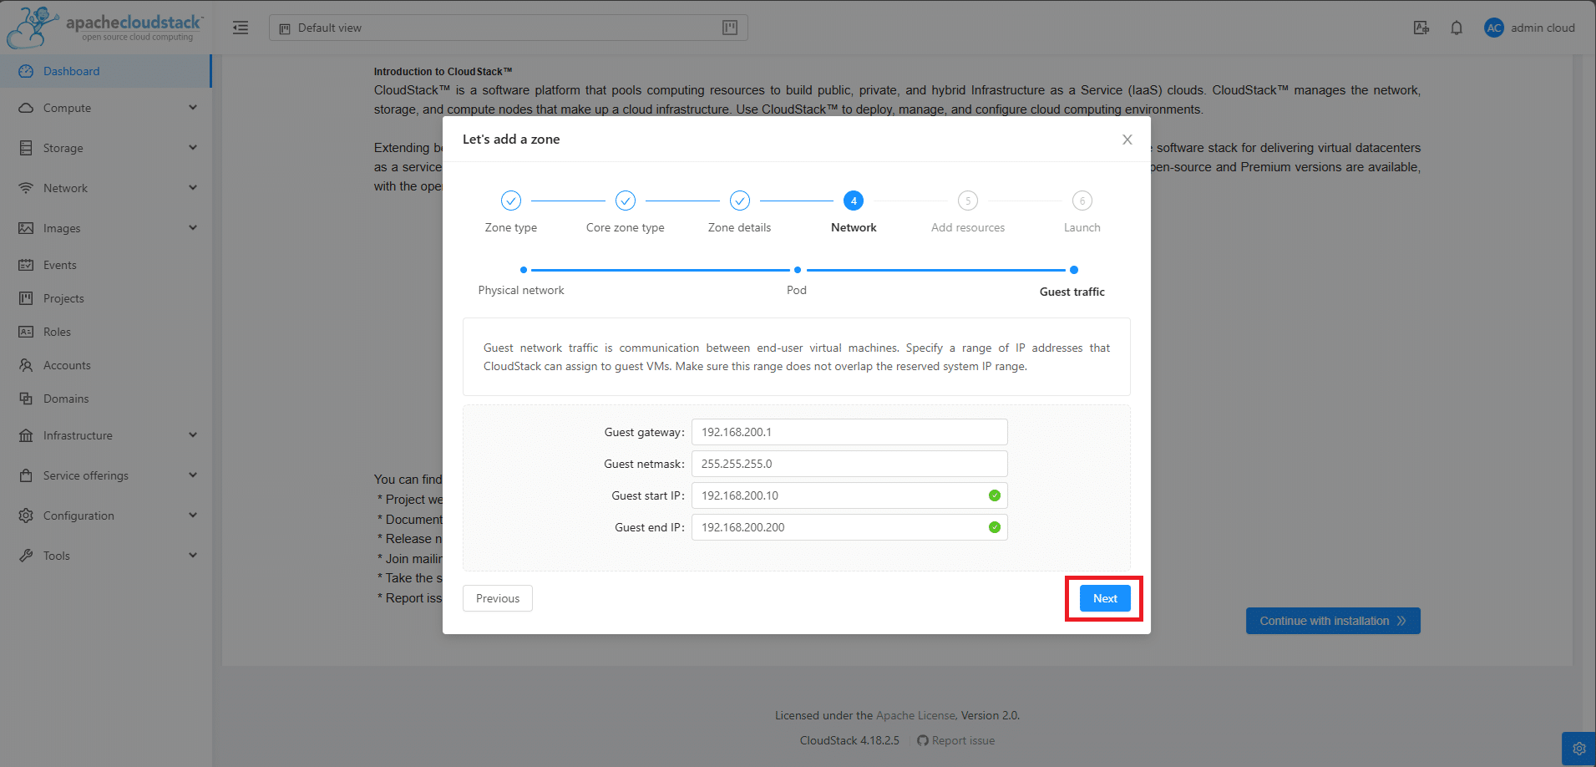The width and height of the screenshot is (1596, 767).
Task: Click the Tools wrench icon
Action: click(x=26, y=556)
